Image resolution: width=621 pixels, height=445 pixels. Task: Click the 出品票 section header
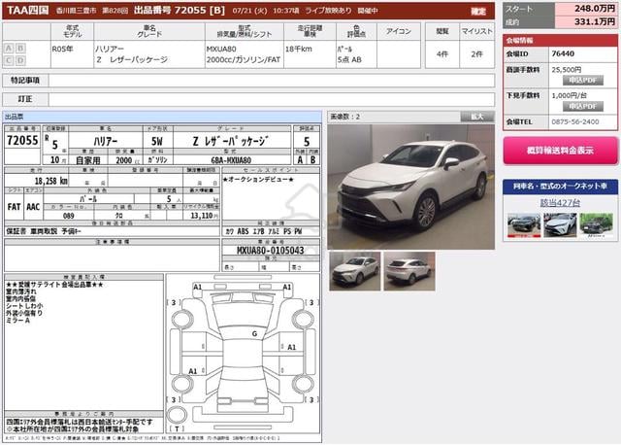(x=162, y=117)
